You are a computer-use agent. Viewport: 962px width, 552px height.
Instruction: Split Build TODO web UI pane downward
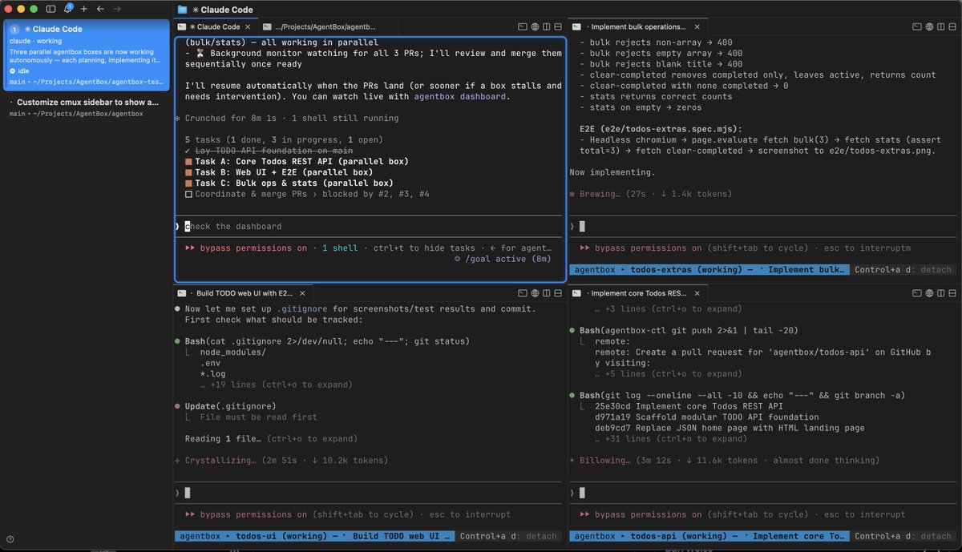click(559, 293)
